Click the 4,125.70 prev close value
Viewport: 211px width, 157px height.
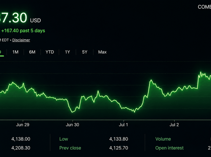click(x=119, y=148)
